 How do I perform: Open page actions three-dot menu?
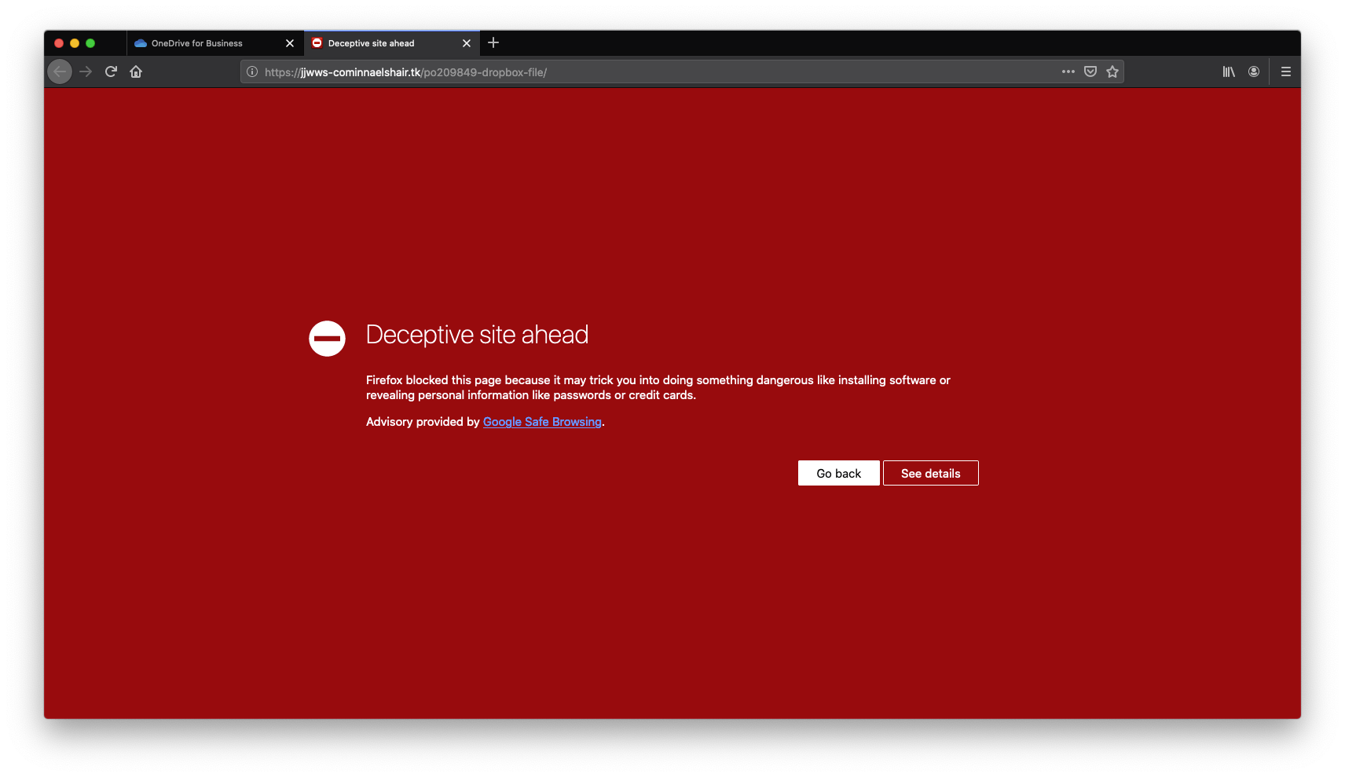click(1068, 71)
